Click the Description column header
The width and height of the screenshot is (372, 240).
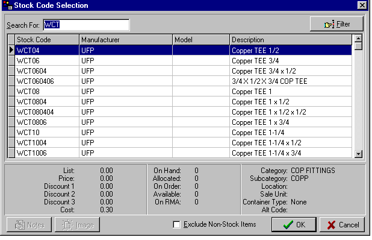point(291,40)
